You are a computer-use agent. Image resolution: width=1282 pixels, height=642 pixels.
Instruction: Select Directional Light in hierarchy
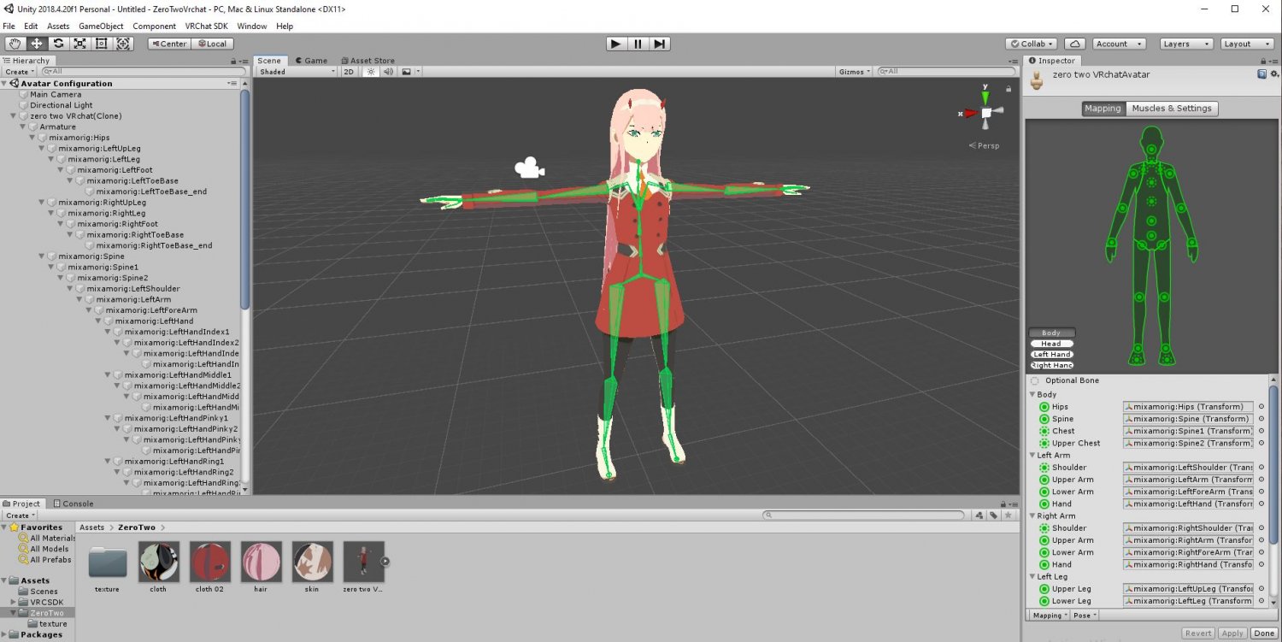click(61, 105)
